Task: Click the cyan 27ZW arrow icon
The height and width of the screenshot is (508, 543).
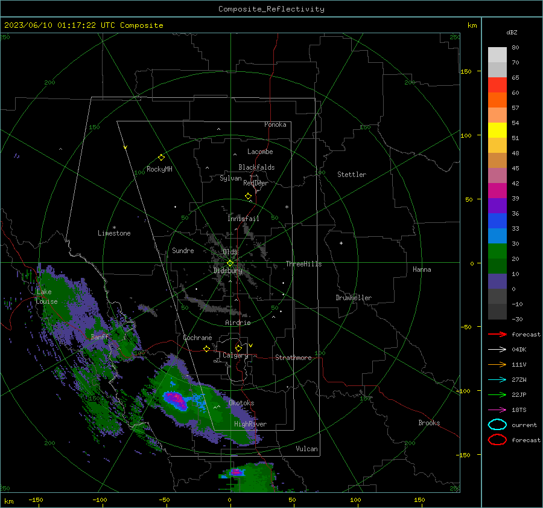Action: click(497, 380)
